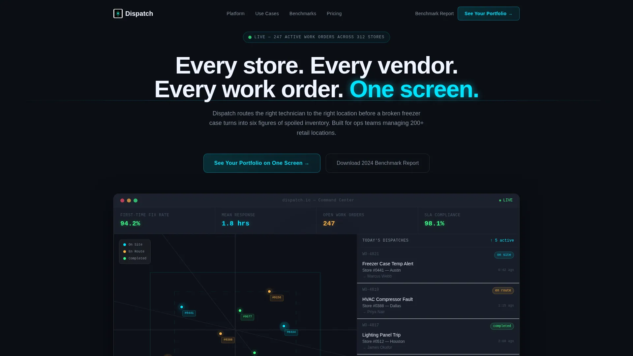Click map marker for store #0156
The width and height of the screenshot is (633, 356).
[269, 291]
